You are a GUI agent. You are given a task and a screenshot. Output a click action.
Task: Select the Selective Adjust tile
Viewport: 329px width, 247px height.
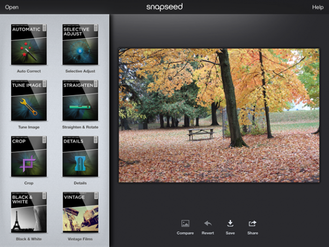pyautogui.click(x=80, y=44)
